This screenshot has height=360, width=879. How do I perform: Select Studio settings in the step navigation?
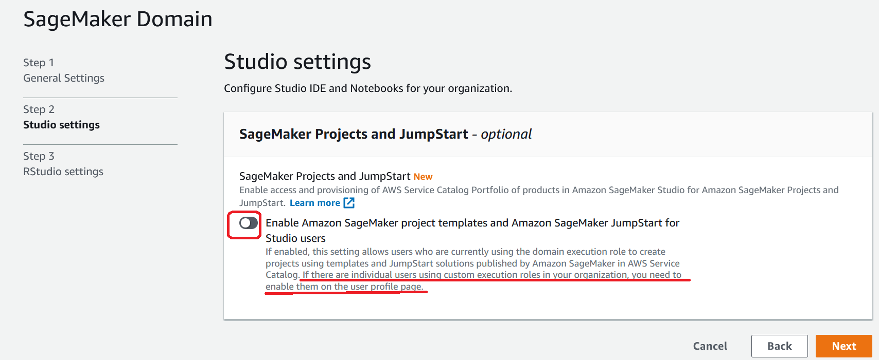pos(61,125)
